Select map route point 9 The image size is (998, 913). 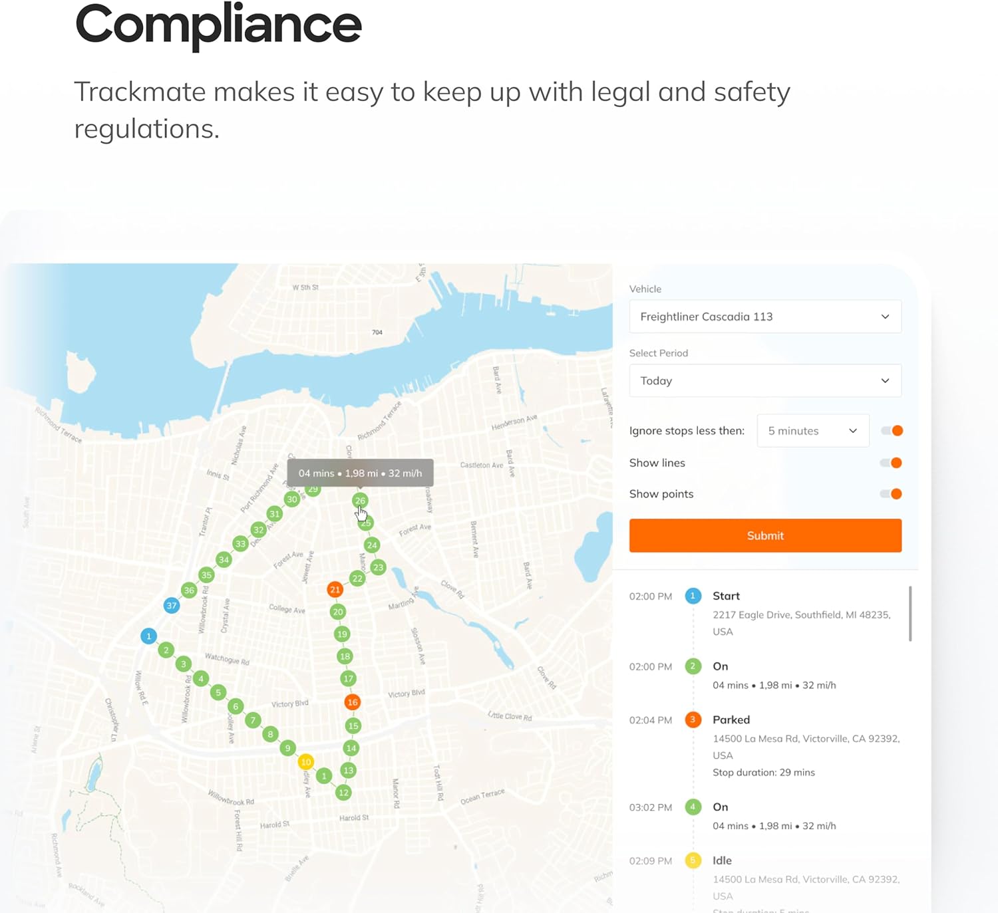[287, 748]
